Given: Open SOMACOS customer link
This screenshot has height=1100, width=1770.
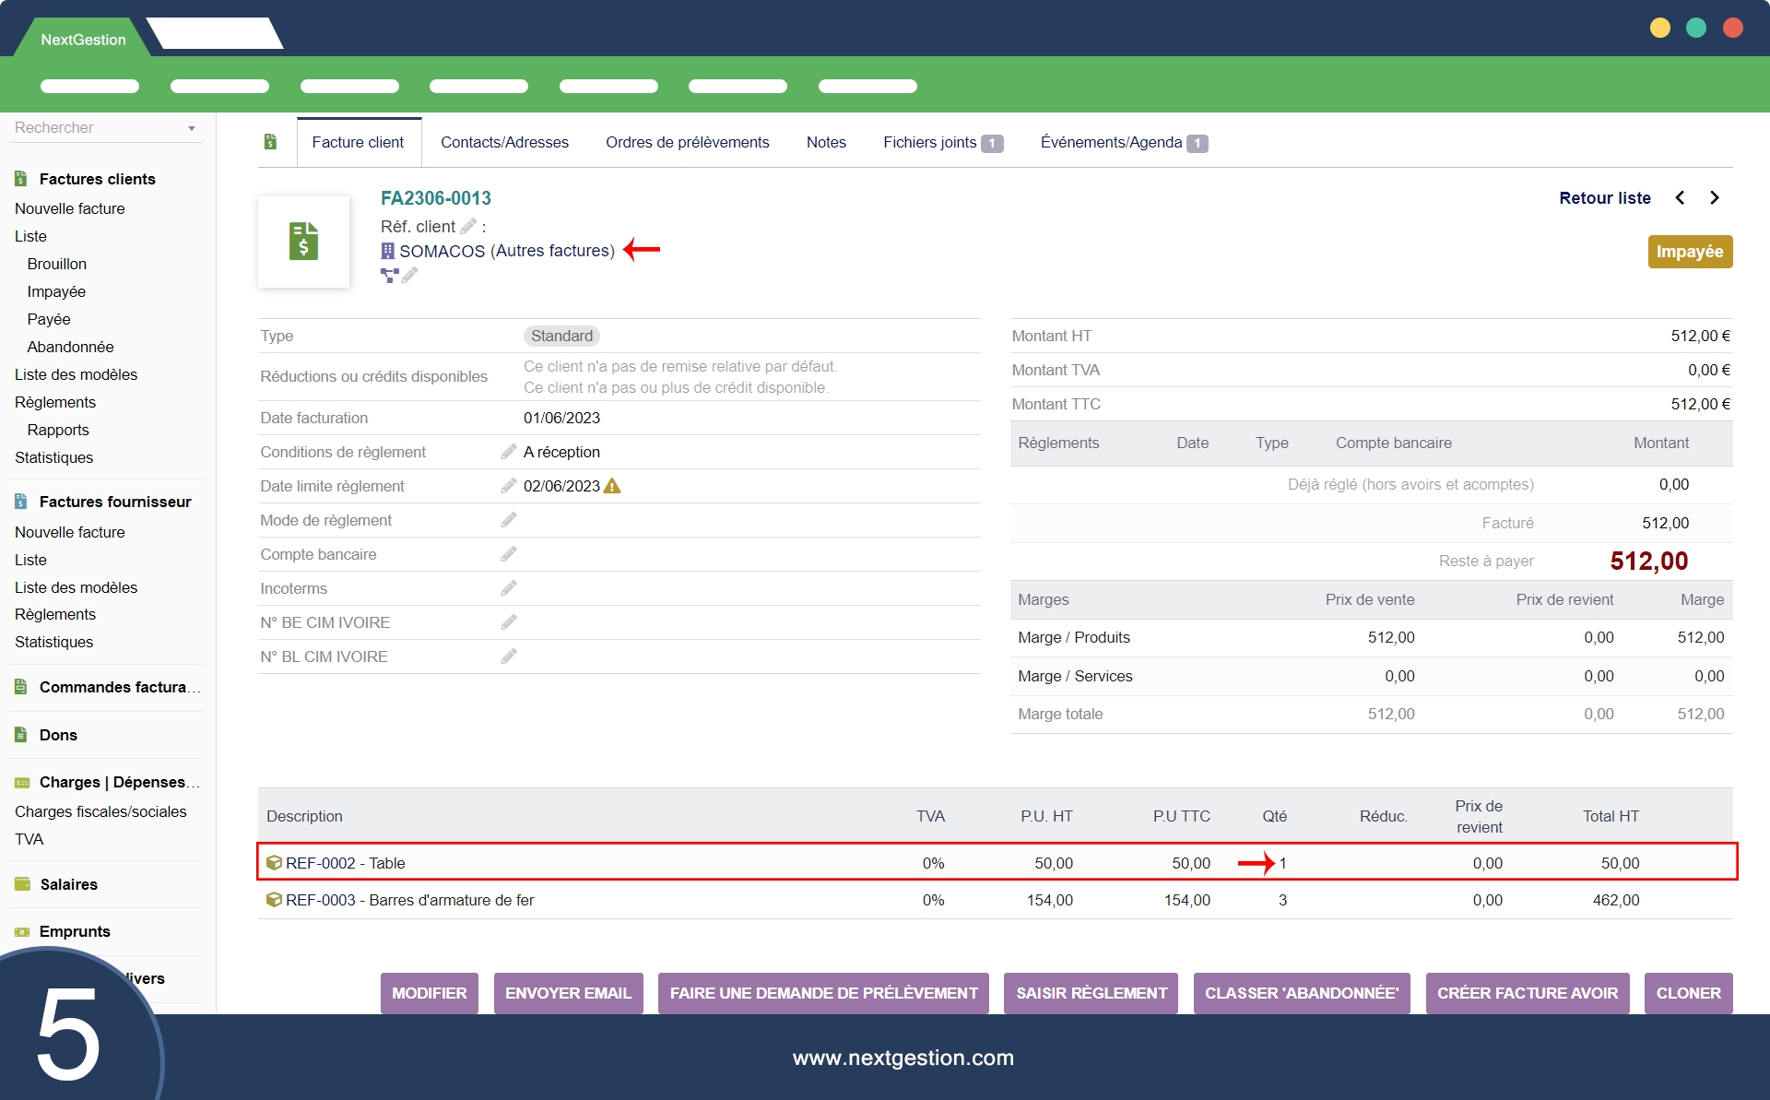Looking at the screenshot, I should pyautogui.click(x=442, y=251).
